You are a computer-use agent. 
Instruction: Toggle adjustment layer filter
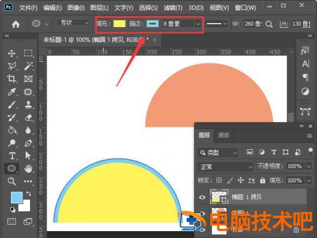click(262, 152)
